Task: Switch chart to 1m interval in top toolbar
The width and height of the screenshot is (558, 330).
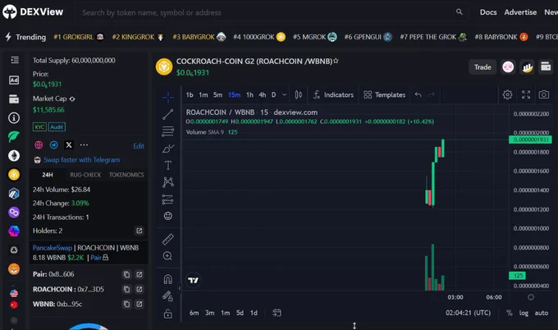Action: coord(204,94)
